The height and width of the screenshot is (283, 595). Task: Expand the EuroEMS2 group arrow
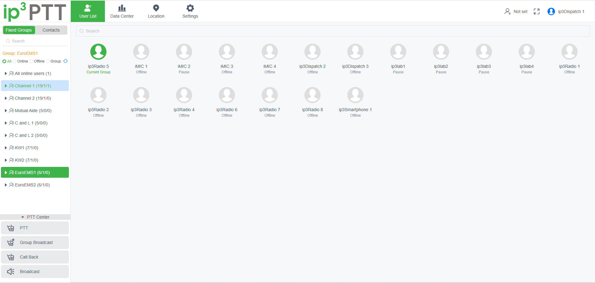click(x=6, y=185)
